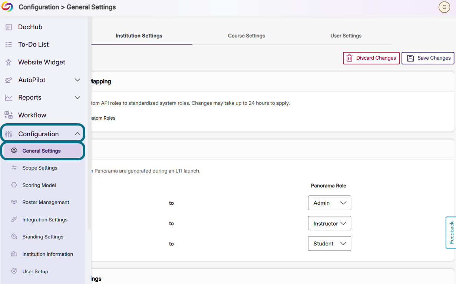Click the Roster Management people icon
The height and width of the screenshot is (284, 456).
tap(14, 202)
